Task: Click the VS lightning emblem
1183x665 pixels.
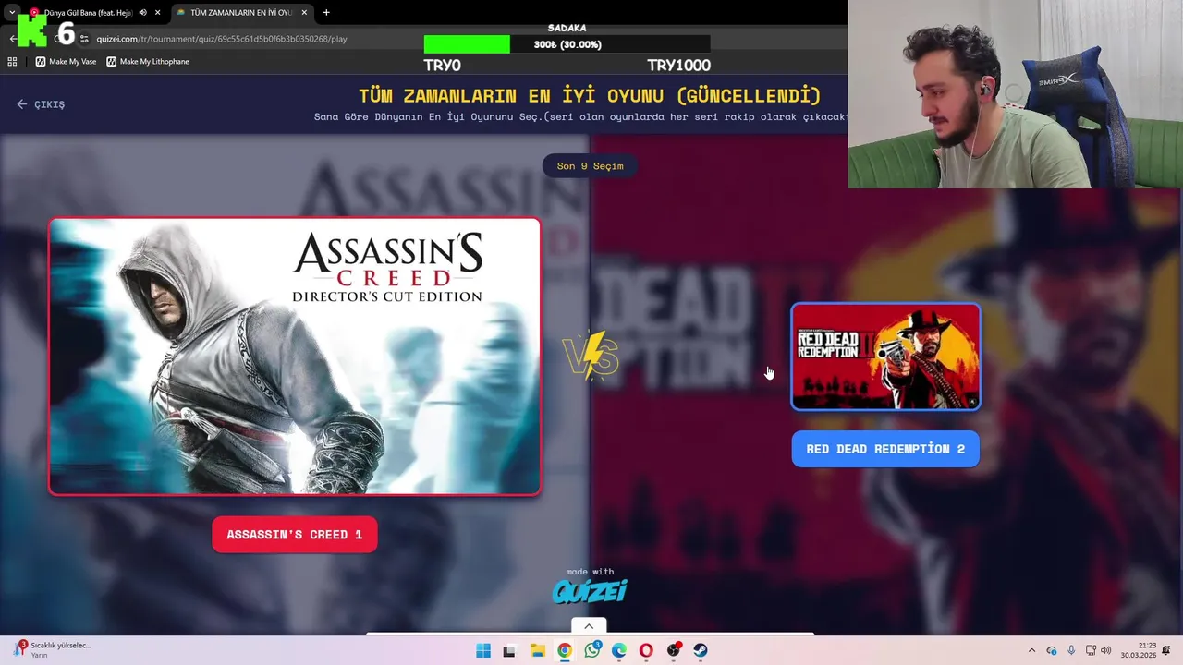Action: click(x=591, y=356)
